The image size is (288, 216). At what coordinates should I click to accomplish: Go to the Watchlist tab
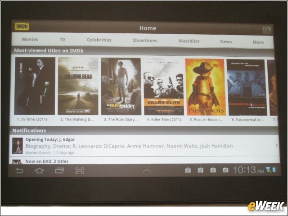(189, 41)
